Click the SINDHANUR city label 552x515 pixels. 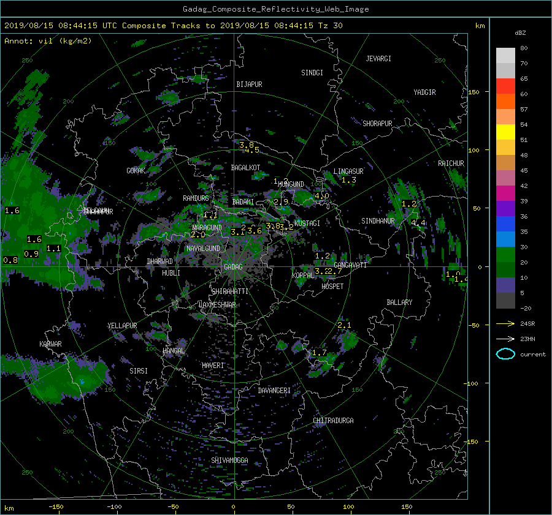click(x=378, y=221)
